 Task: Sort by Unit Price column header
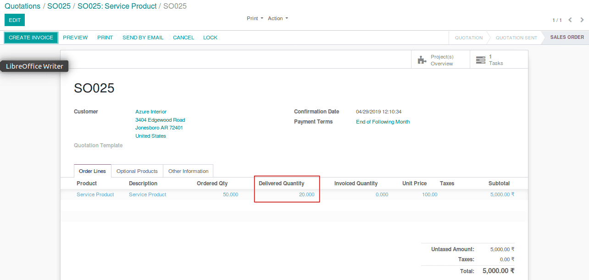[415, 183]
